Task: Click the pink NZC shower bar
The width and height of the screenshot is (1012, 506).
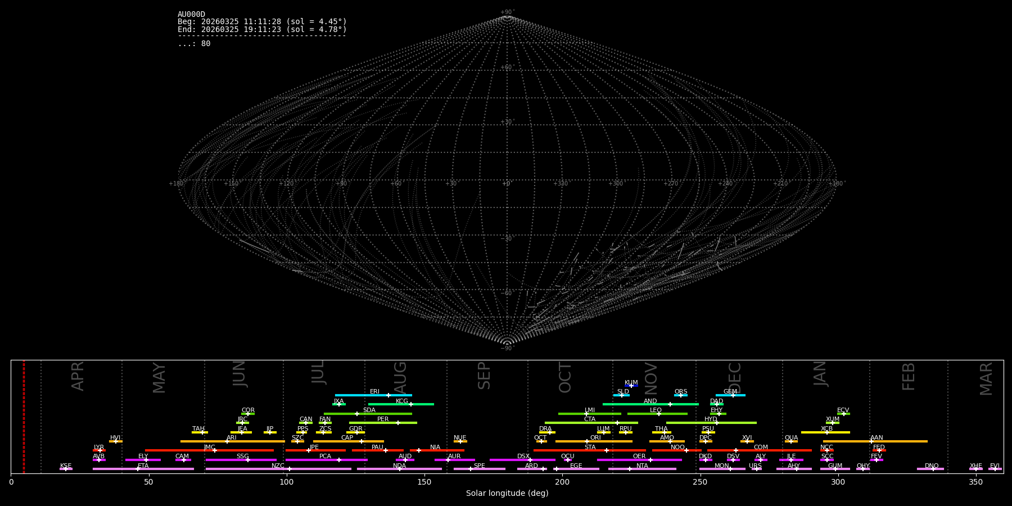Action: pos(278,469)
